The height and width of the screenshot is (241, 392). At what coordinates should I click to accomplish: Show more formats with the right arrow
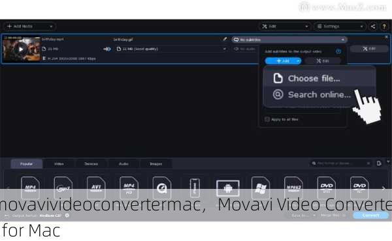click(x=384, y=188)
